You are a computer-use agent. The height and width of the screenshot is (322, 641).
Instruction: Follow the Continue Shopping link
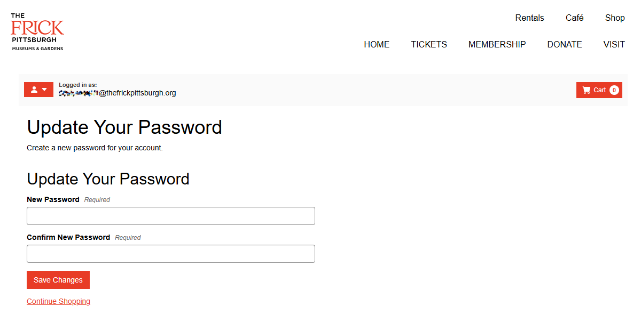click(58, 301)
